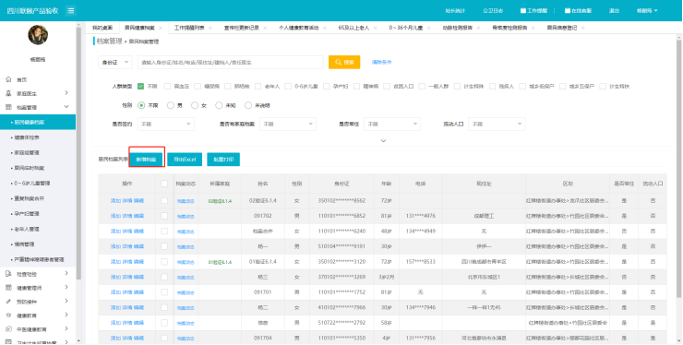
Task: Click the 中医健康教育 icon in the sidebar
Action: [x=8, y=329]
